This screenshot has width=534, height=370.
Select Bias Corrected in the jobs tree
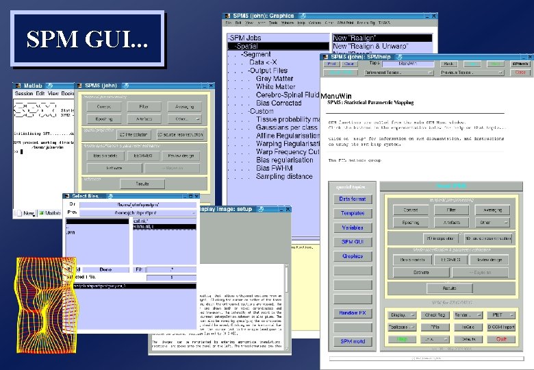point(279,103)
